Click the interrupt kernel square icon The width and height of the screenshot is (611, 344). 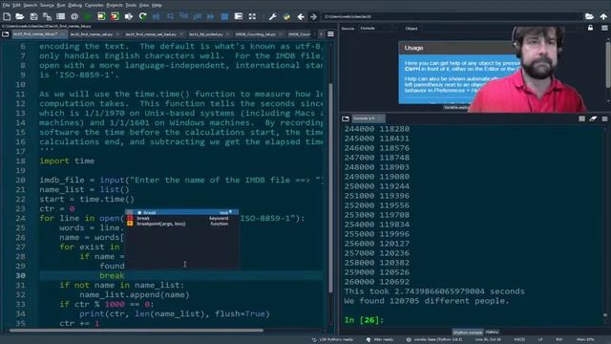pos(581,118)
